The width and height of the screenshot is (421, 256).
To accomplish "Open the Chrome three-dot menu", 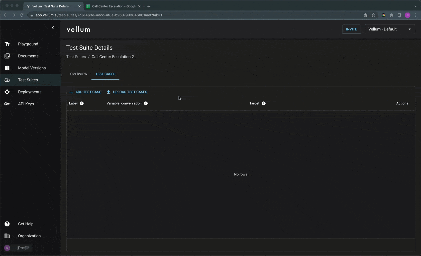I will [415, 15].
